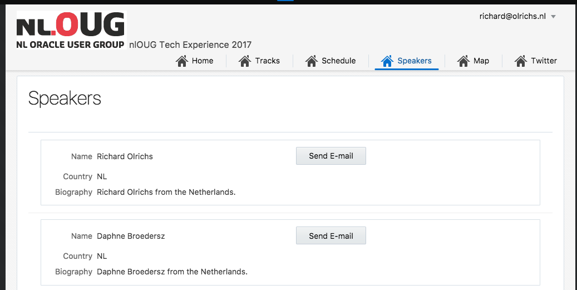Click the blue house icon beside Speakers
The image size is (577, 290).
[387, 61]
